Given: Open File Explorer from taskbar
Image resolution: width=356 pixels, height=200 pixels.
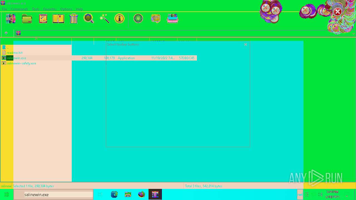Looking at the screenshot, I should (x=128, y=195).
